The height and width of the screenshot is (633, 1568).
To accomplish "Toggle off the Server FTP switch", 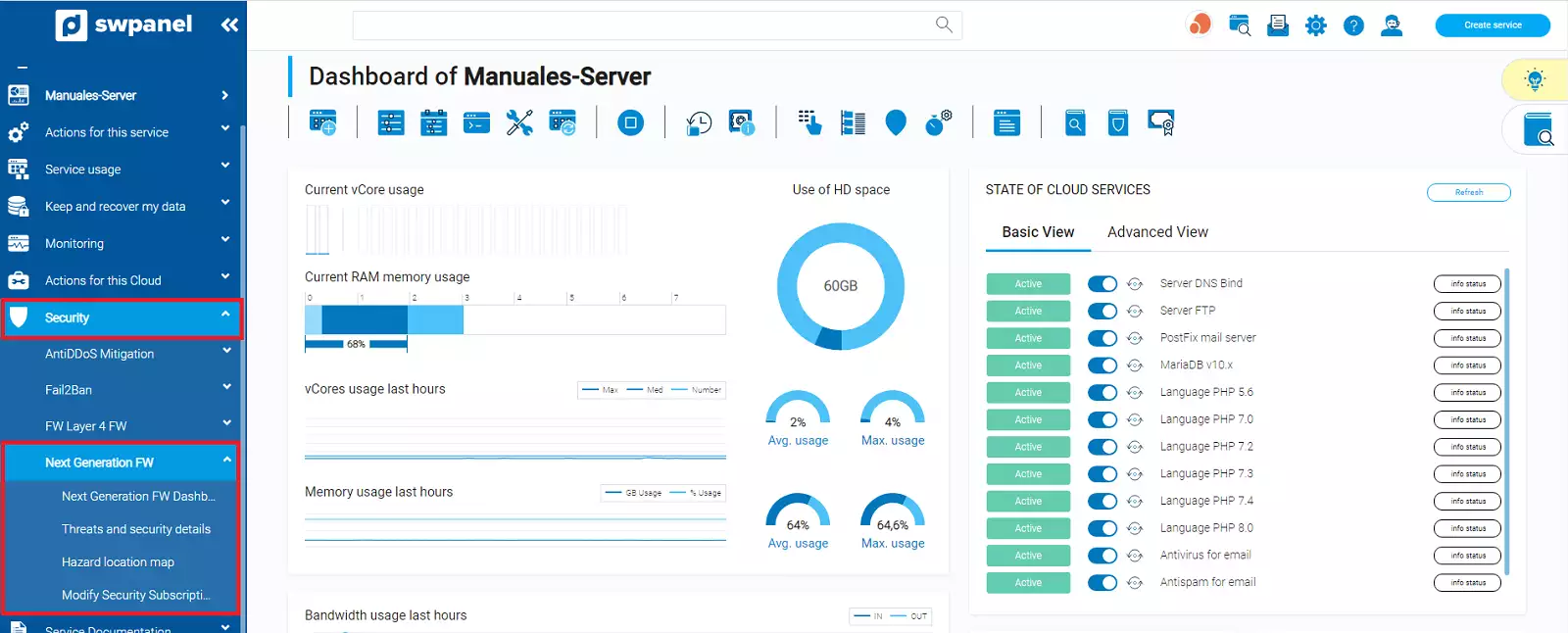I will pyautogui.click(x=1102, y=311).
